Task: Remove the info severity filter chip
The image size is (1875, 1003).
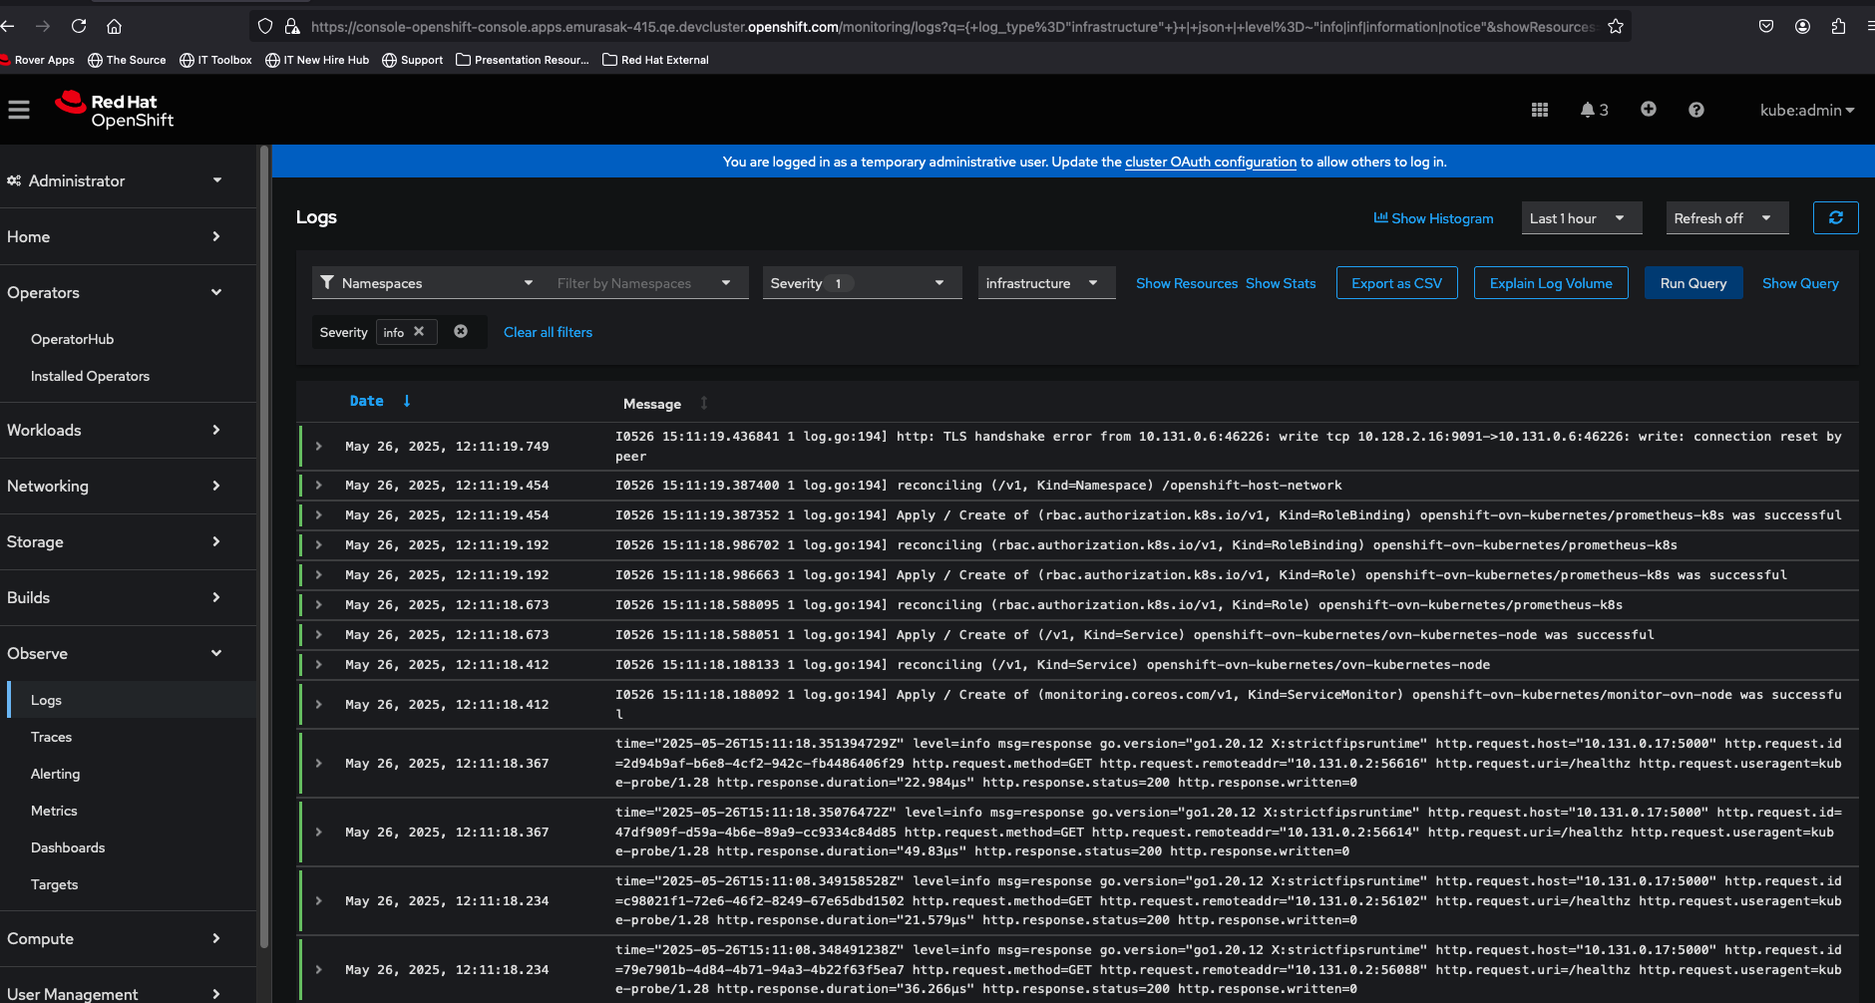Action: (x=419, y=332)
